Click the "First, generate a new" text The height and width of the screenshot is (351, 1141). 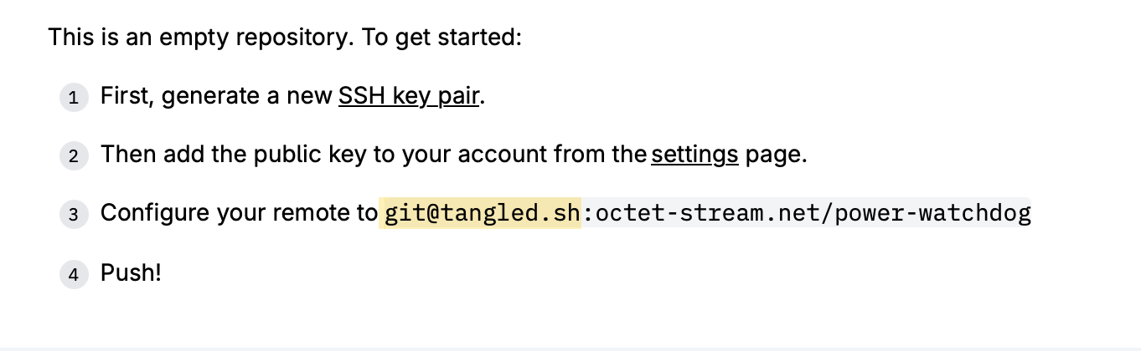click(216, 96)
